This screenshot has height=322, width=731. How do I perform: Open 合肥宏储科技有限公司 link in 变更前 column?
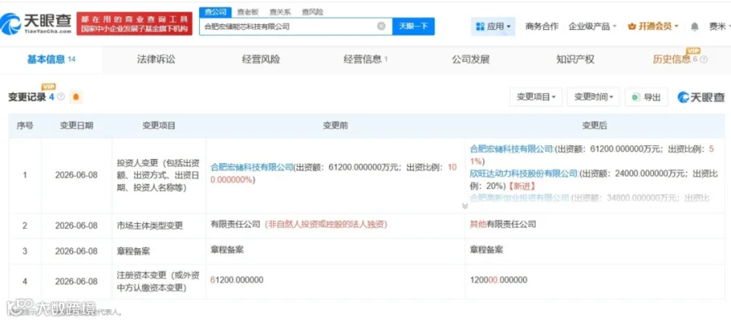tap(252, 167)
